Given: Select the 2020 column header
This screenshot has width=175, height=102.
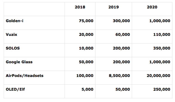Looking at the screenshot, I should click(152, 7).
